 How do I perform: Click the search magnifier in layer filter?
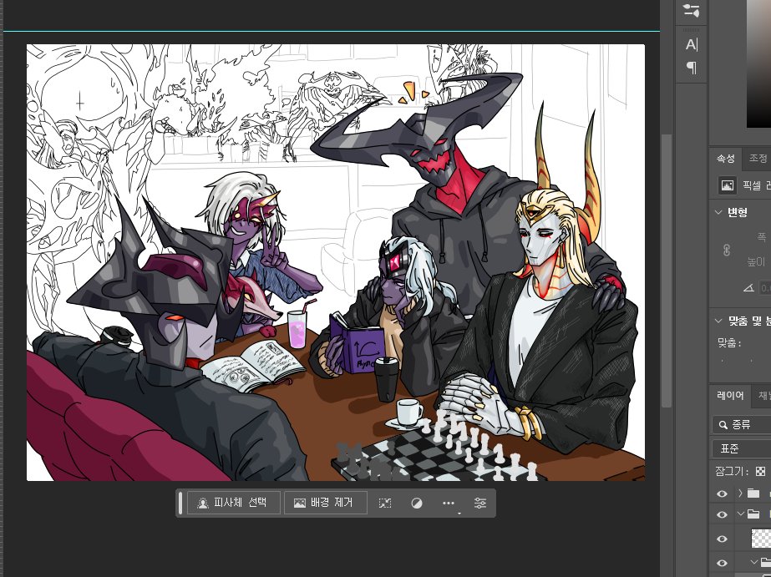723,425
